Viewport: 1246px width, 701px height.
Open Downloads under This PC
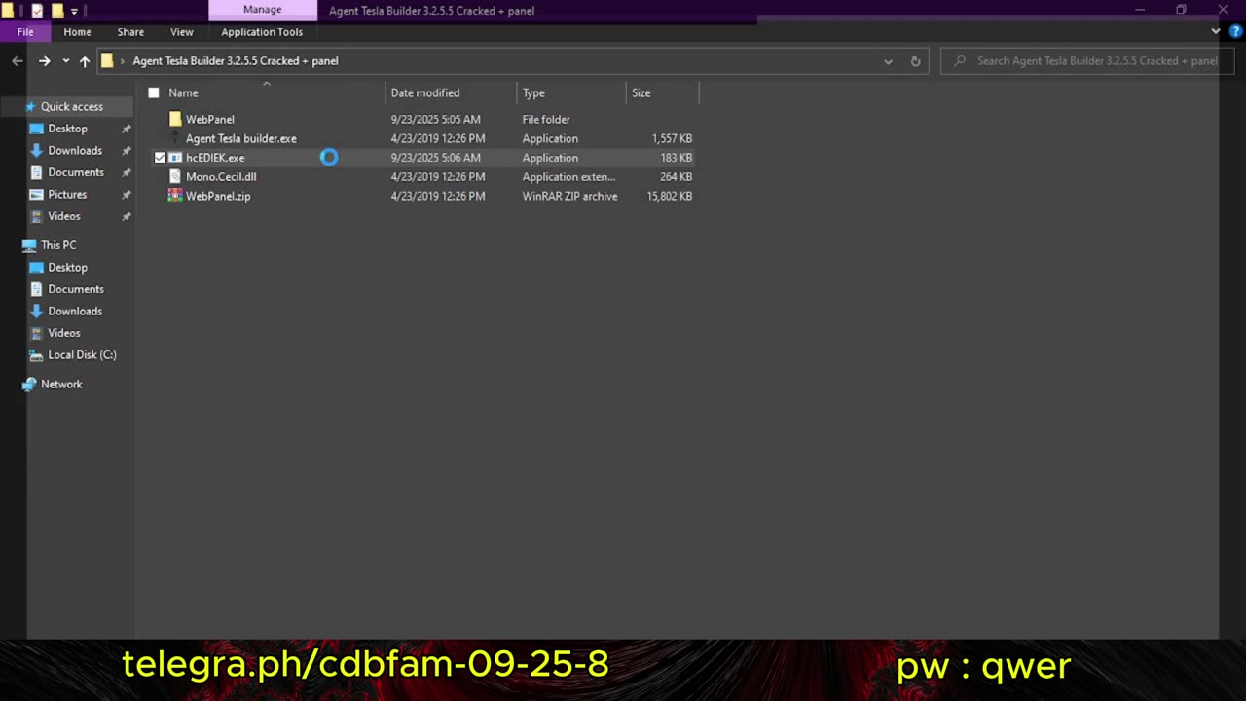75,311
